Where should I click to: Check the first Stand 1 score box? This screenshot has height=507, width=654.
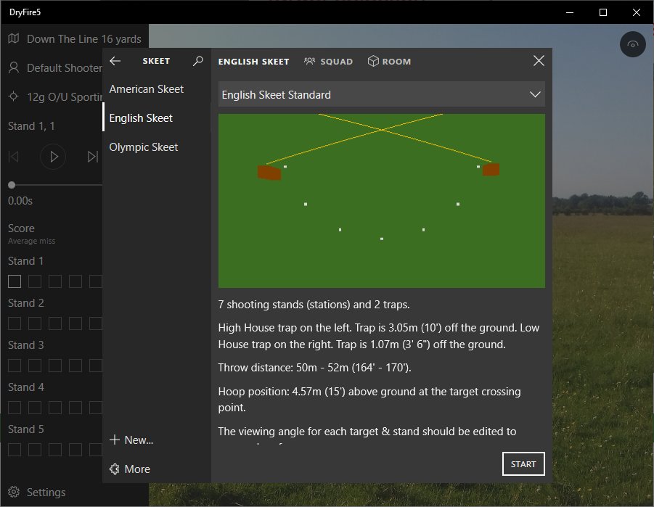coord(15,281)
